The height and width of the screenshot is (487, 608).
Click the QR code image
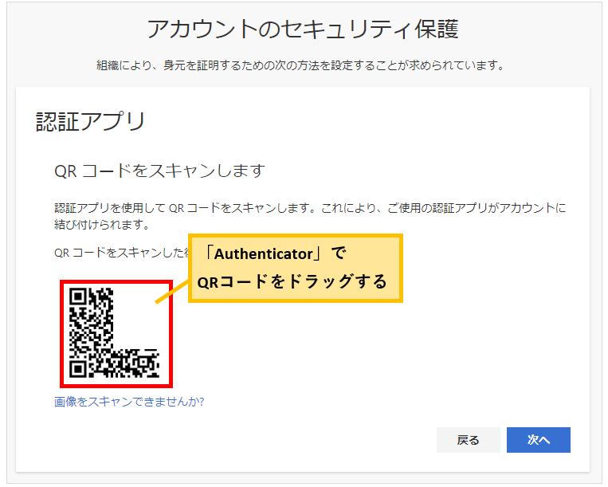tap(115, 332)
